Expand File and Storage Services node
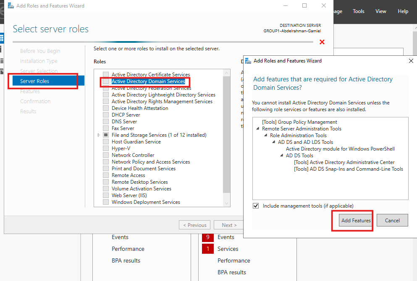Image resolution: width=417 pixels, height=281 pixels. coord(99,135)
